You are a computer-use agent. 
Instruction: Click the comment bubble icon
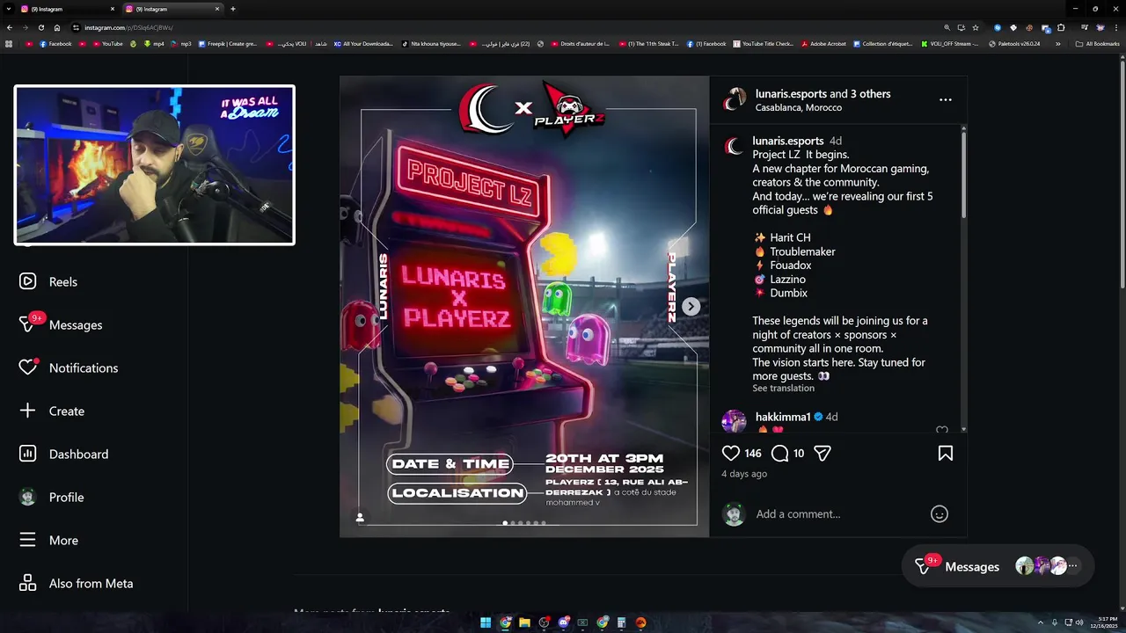coord(779,454)
